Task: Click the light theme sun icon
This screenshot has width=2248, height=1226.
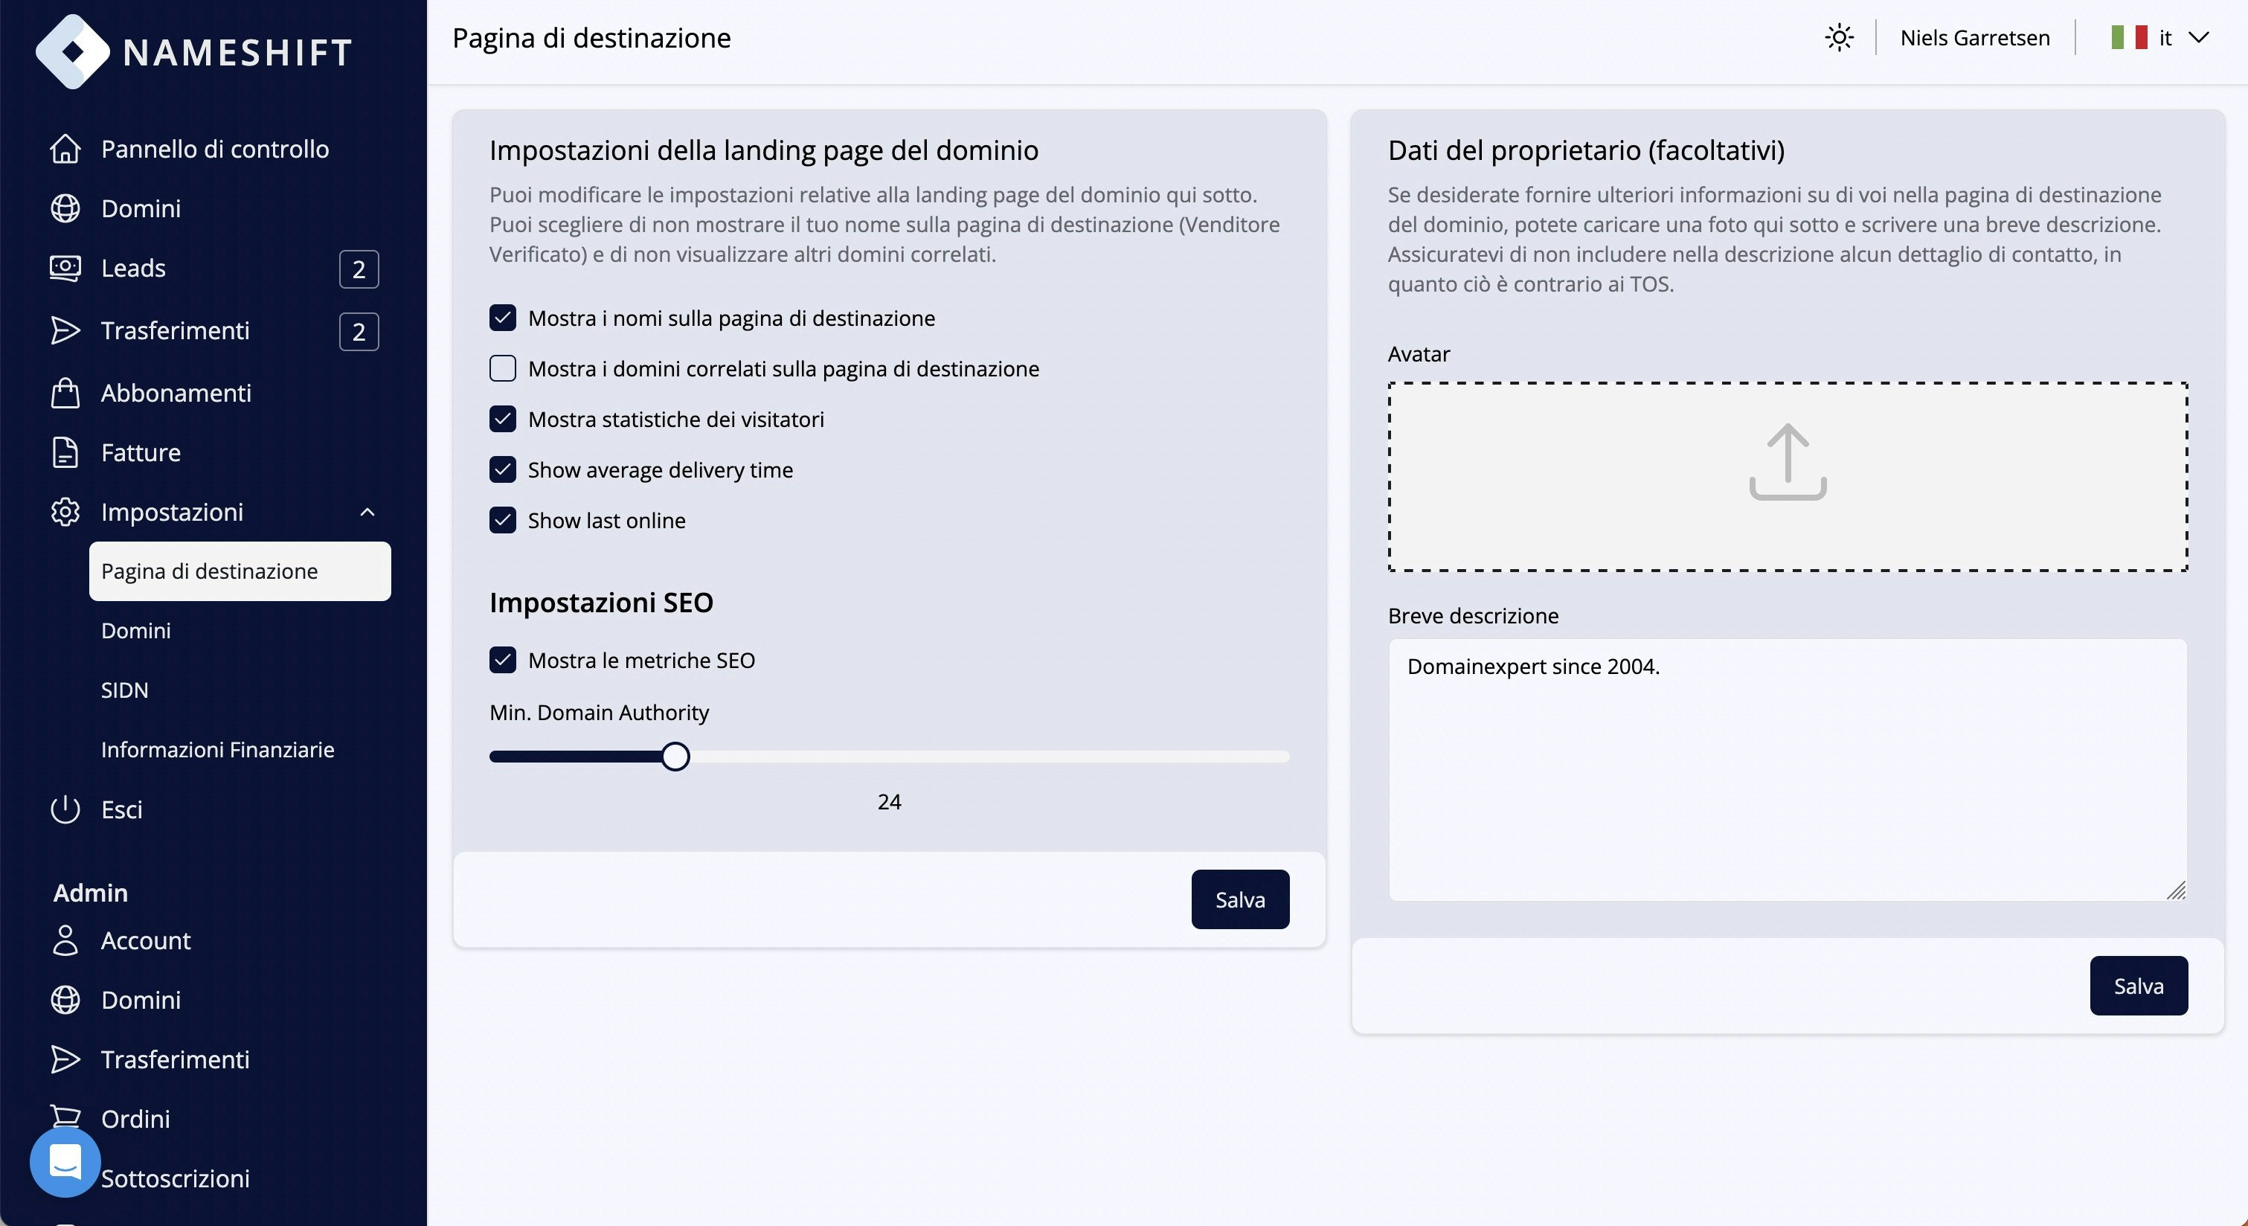Action: (x=1839, y=39)
